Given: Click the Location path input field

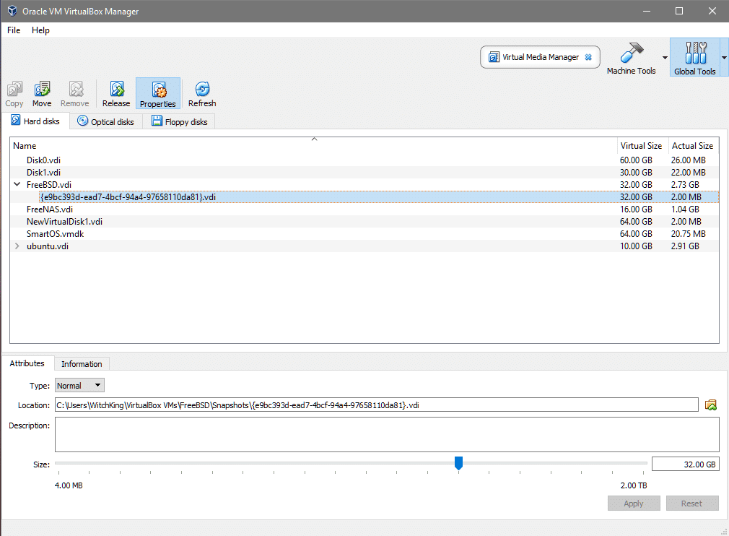Looking at the screenshot, I should coord(375,405).
